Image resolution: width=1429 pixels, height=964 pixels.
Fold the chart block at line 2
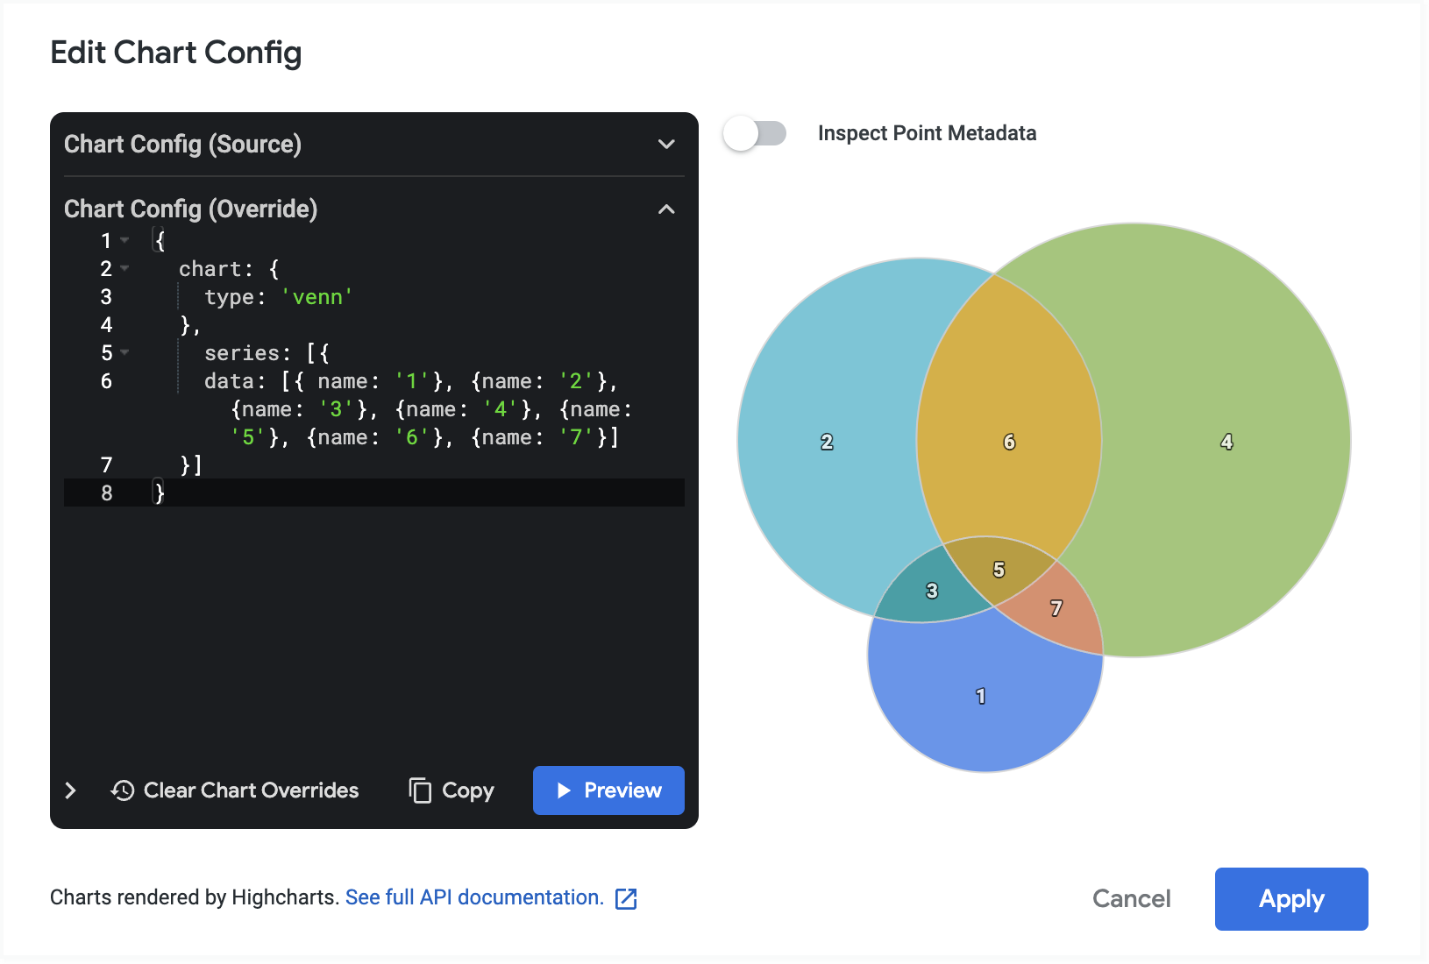click(x=124, y=268)
